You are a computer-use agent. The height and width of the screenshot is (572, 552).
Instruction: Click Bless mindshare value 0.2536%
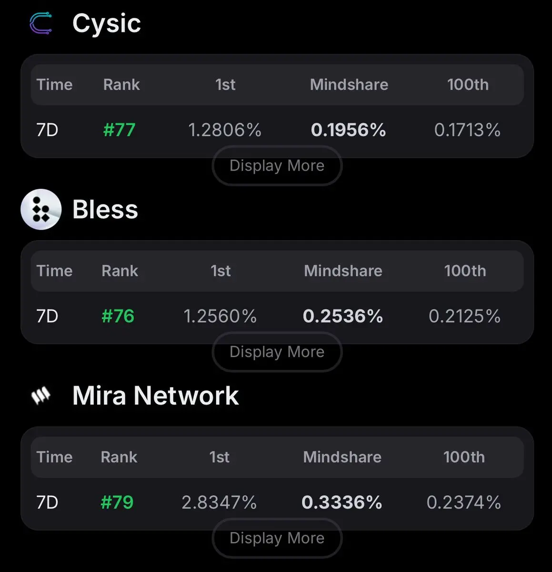343,316
